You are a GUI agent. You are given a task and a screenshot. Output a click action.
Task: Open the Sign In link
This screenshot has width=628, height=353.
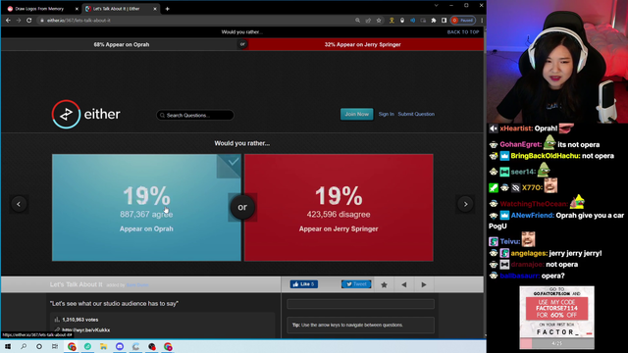[x=386, y=114]
